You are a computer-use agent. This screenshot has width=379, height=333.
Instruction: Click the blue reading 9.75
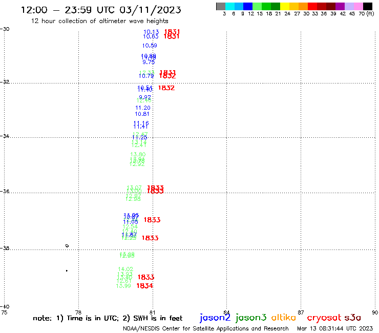pos(149,62)
